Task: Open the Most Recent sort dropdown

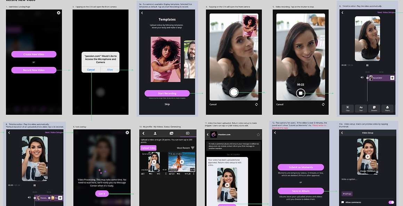Action: [186, 148]
